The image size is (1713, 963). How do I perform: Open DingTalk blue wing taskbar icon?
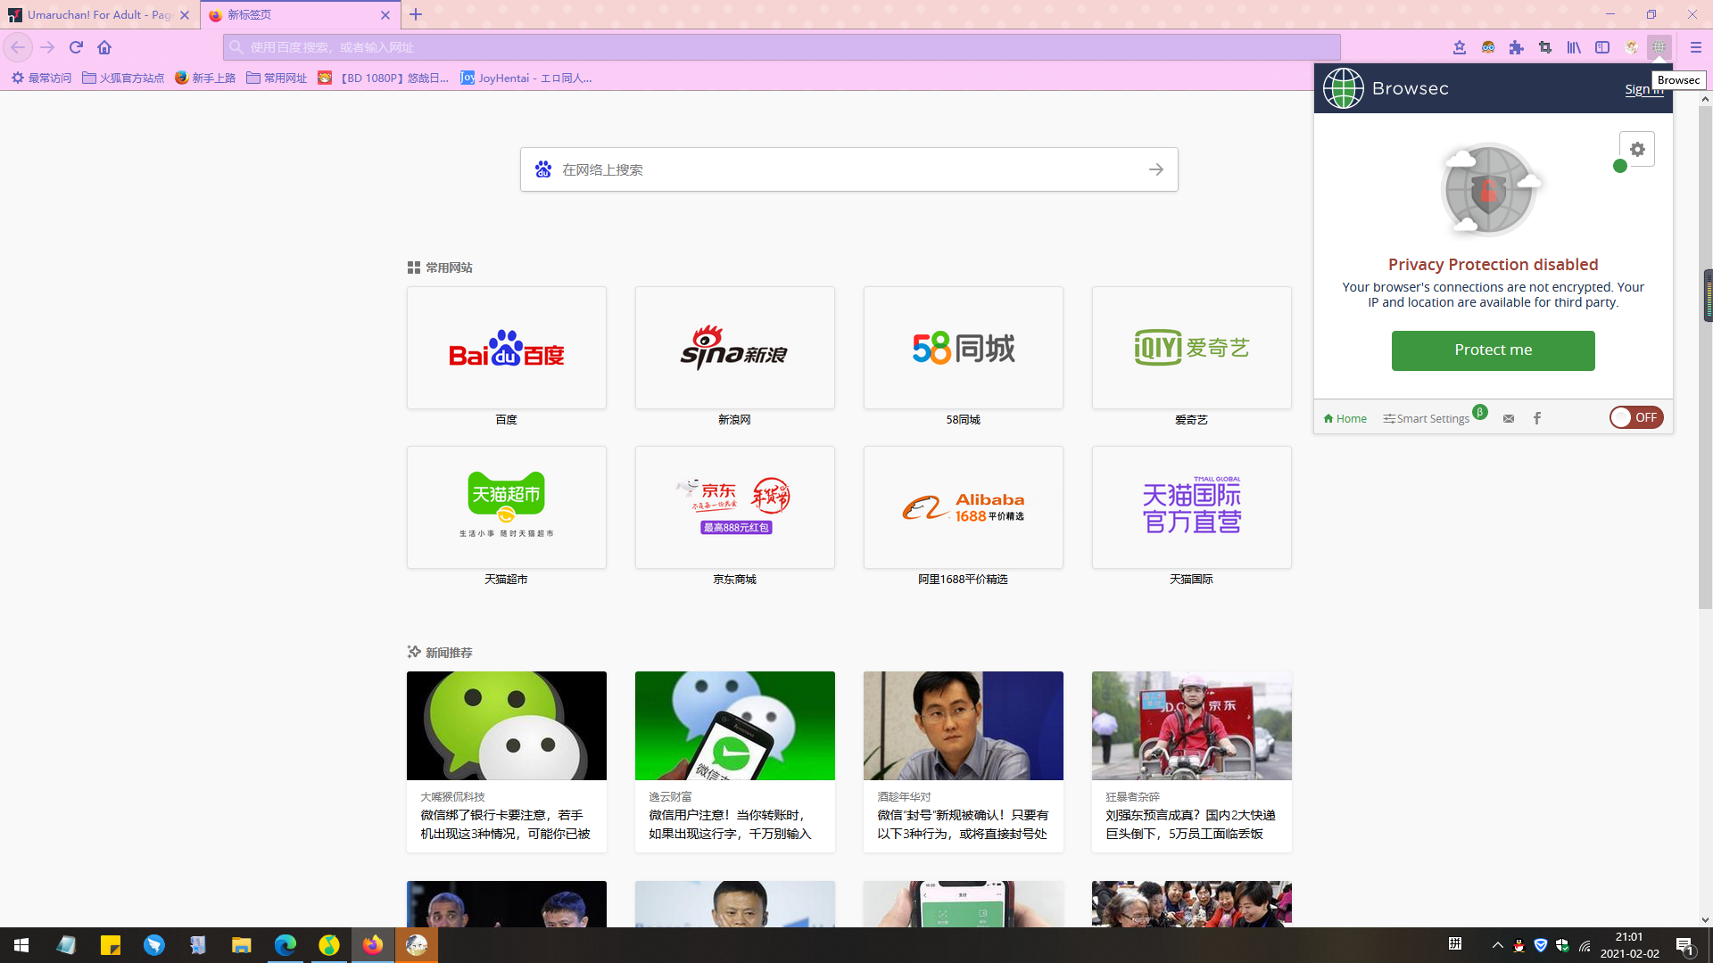pyautogui.click(x=154, y=945)
